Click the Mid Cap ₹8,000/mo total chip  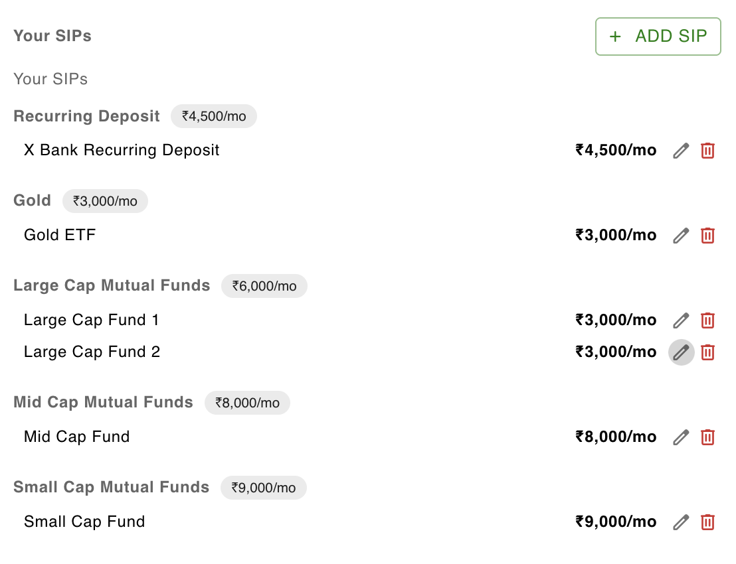pyautogui.click(x=247, y=403)
